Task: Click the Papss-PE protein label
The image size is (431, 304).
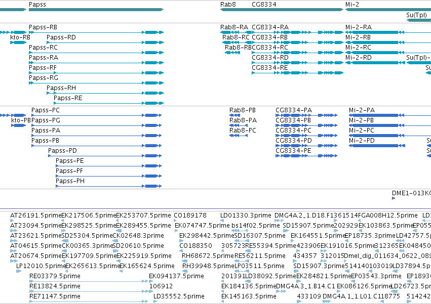Action: (69, 161)
